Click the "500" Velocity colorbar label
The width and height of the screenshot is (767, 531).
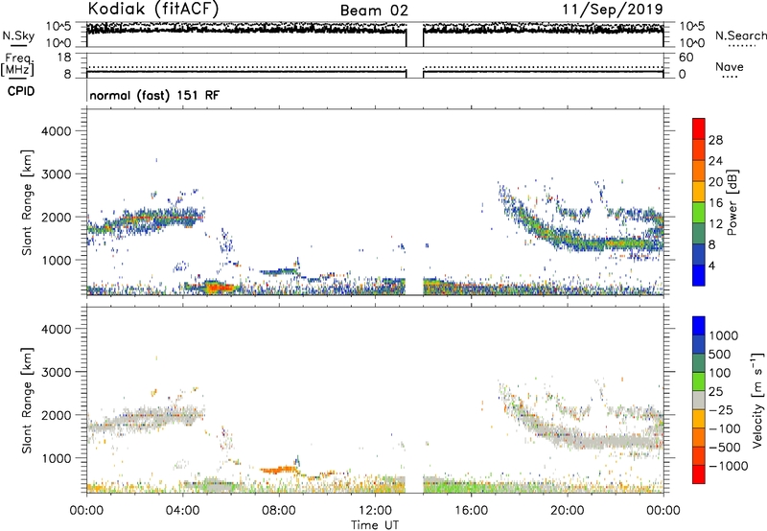[x=722, y=355]
